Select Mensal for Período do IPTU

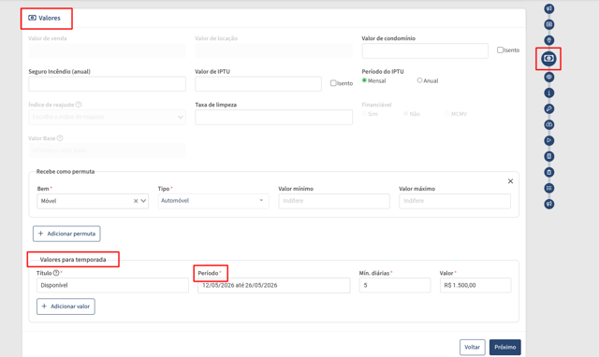pyautogui.click(x=364, y=80)
